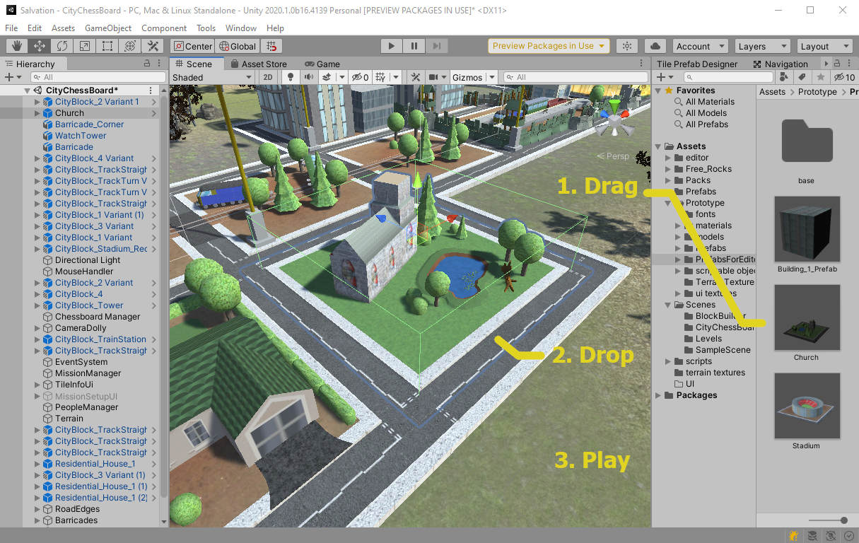The image size is (859, 543).
Task: Select the Rect Transform tool
Action: [107, 46]
